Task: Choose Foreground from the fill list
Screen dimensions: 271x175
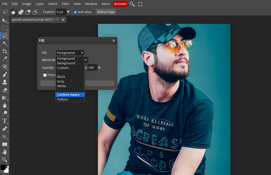Action: tap(70, 58)
